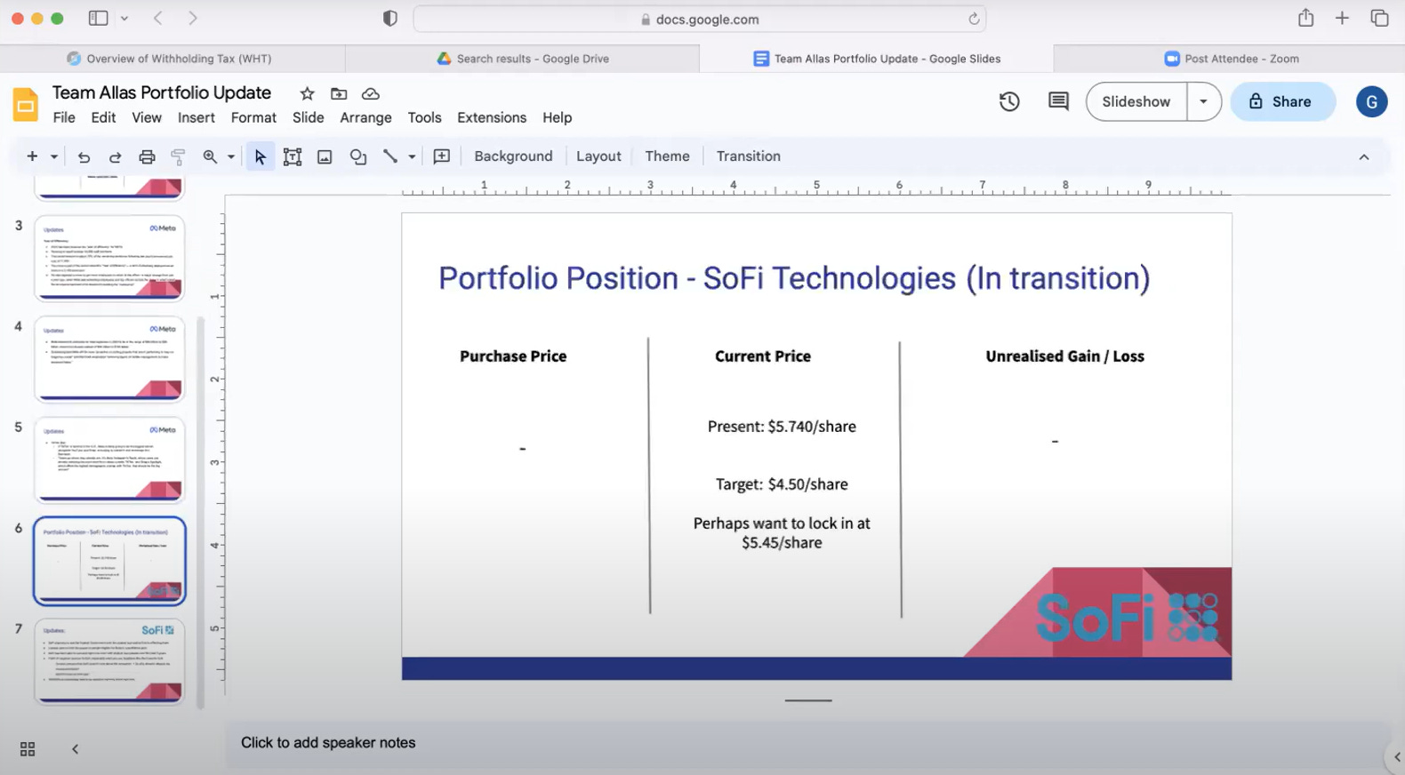Click the Share button
The height and width of the screenshot is (775, 1405).
pyautogui.click(x=1282, y=101)
